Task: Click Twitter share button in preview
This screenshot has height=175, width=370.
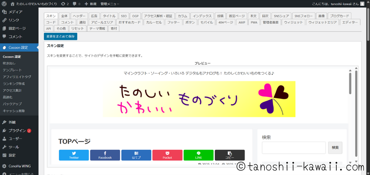Action: pyautogui.click(x=74, y=155)
